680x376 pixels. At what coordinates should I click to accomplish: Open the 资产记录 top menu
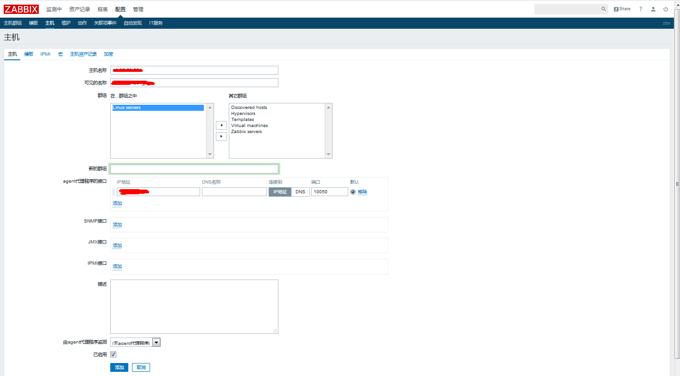click(80, 9)
